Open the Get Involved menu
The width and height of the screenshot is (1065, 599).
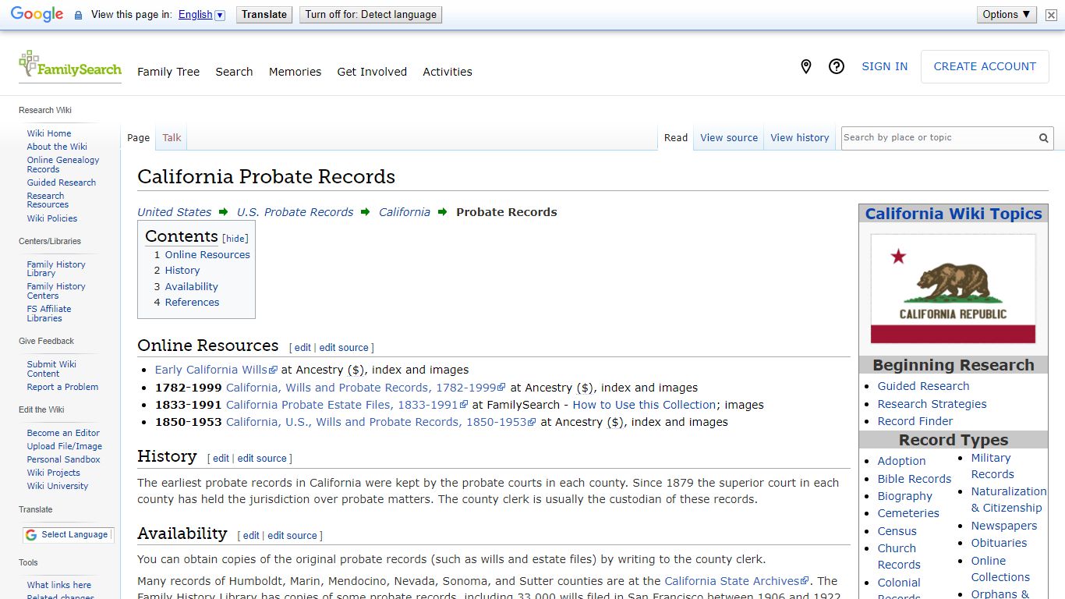(x=372, y=72)
